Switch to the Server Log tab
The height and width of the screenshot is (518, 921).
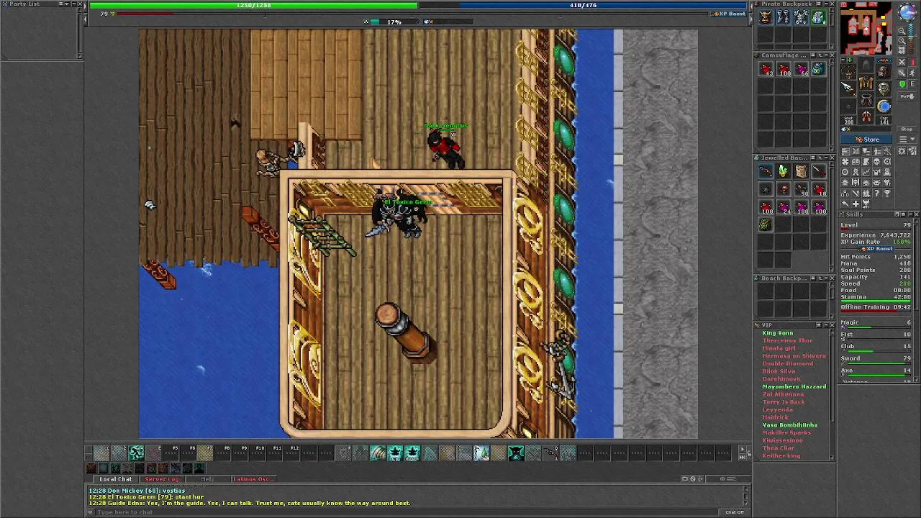point(162,479)
